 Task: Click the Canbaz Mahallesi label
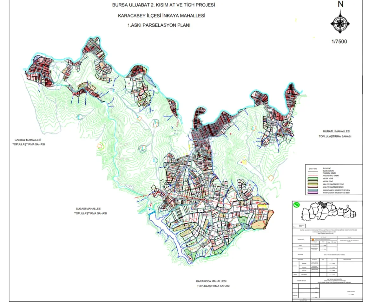point(28,140)
